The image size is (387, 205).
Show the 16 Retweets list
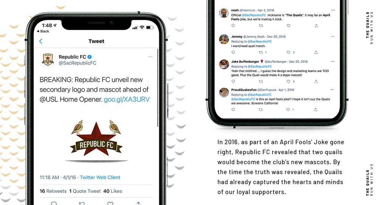(53, 191)
